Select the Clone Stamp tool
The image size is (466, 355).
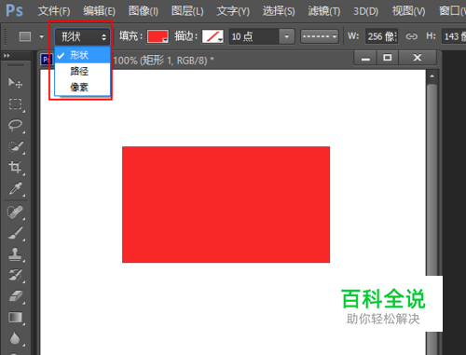click(15, 254)
